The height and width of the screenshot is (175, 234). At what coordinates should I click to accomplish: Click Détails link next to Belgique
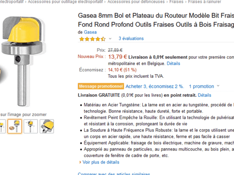click(x=174, y=63)
